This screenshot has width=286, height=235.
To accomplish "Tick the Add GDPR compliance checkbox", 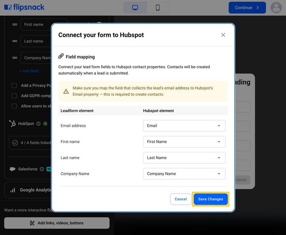I will pos(15,96).
